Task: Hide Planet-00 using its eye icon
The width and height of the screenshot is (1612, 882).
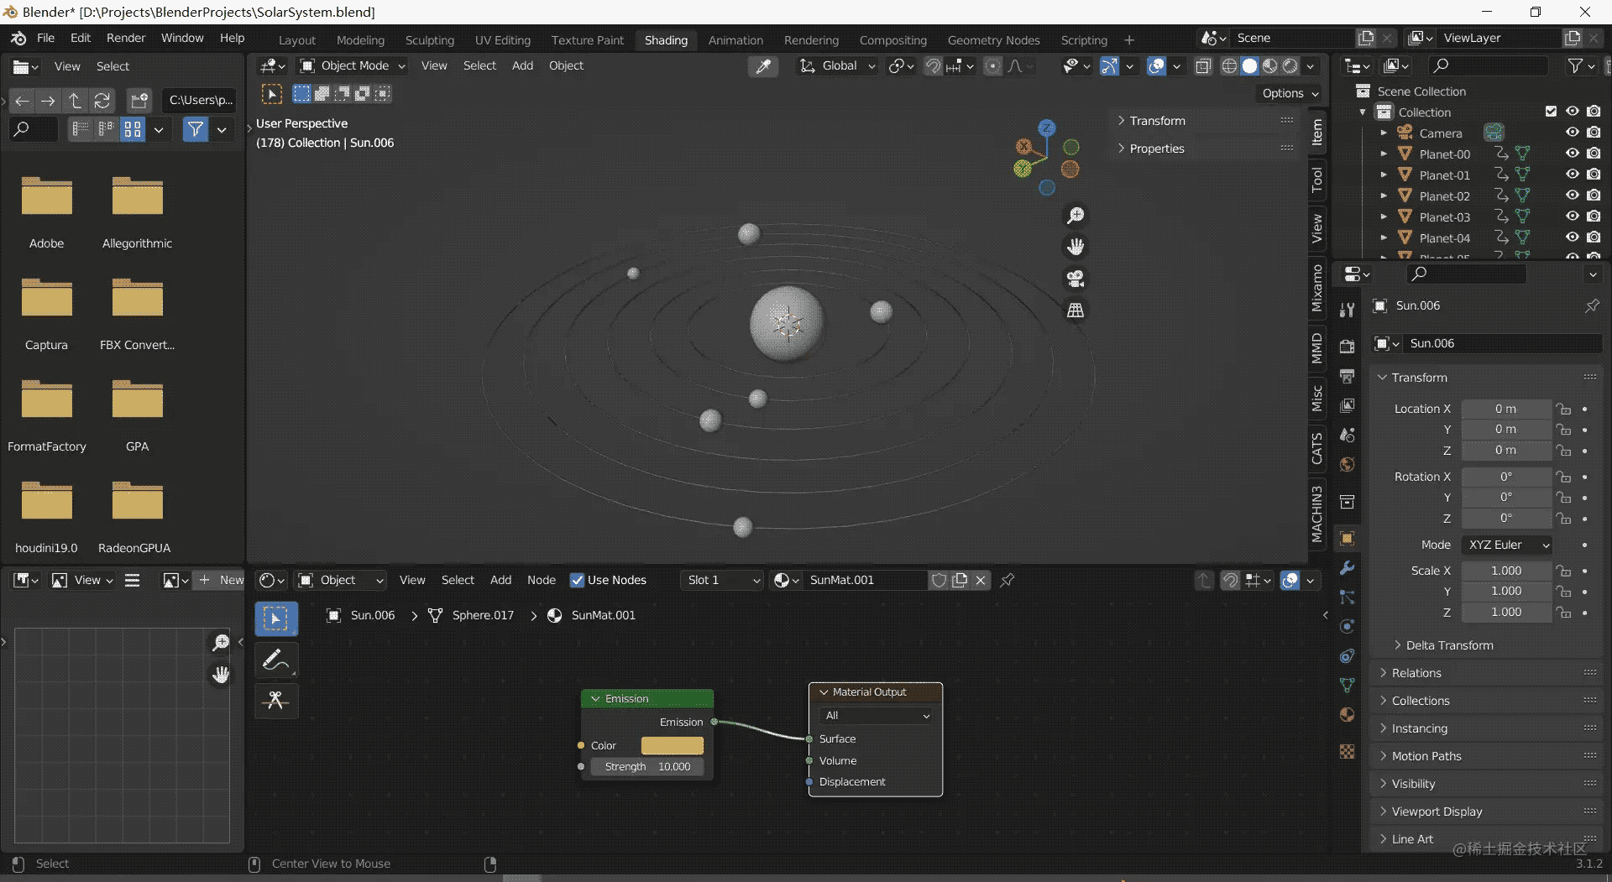Action: (1572, 154)
